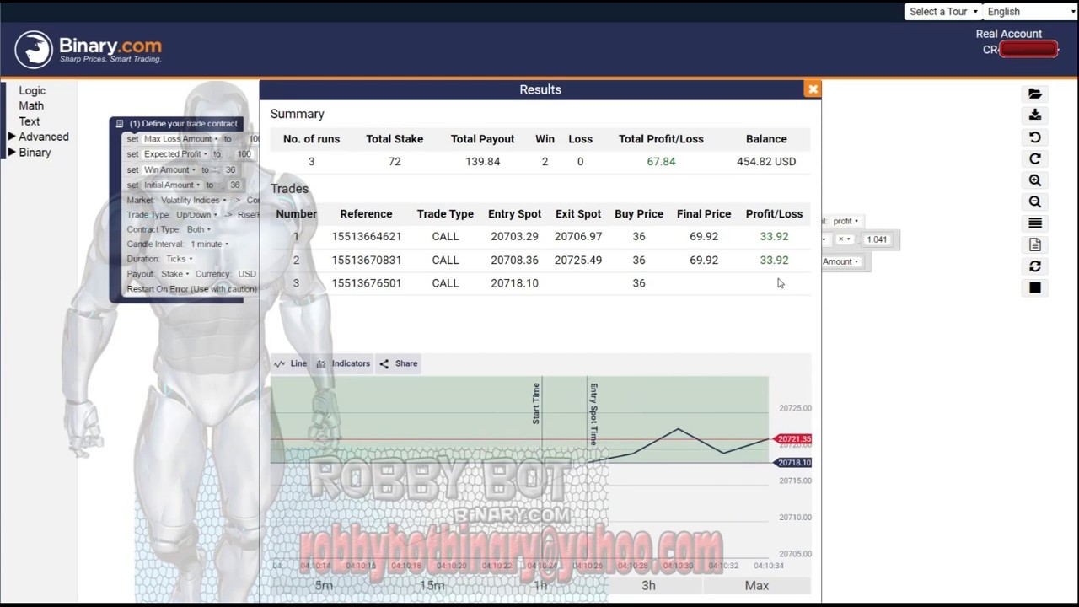Open the chart Indicators menu
This screenshot has height=607, width=1079.
coord(343,363)
